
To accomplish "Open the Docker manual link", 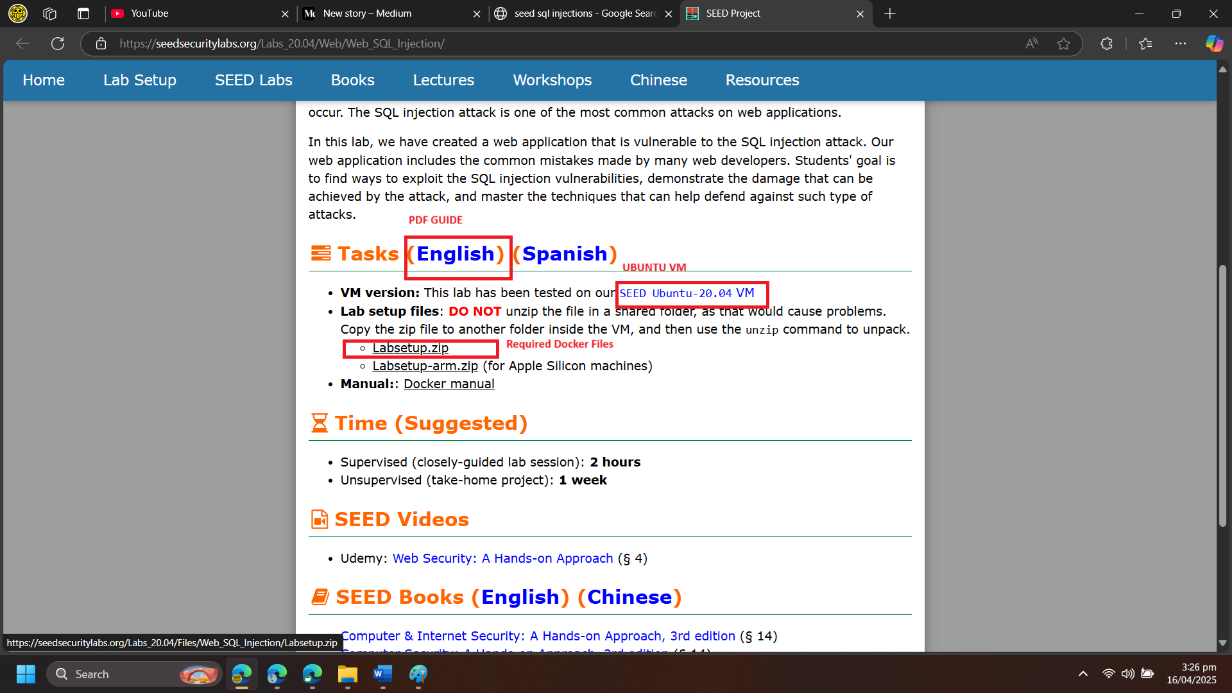I will [449, 384].
